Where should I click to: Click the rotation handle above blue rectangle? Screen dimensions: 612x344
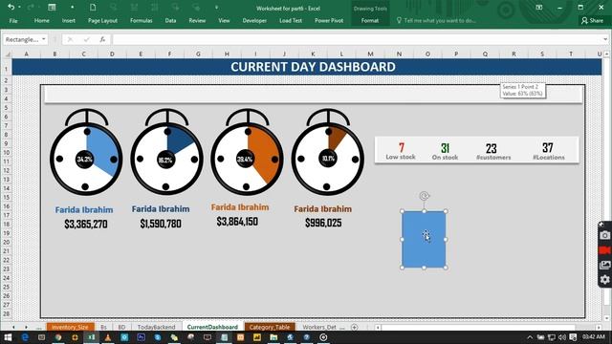click(425, 196)
